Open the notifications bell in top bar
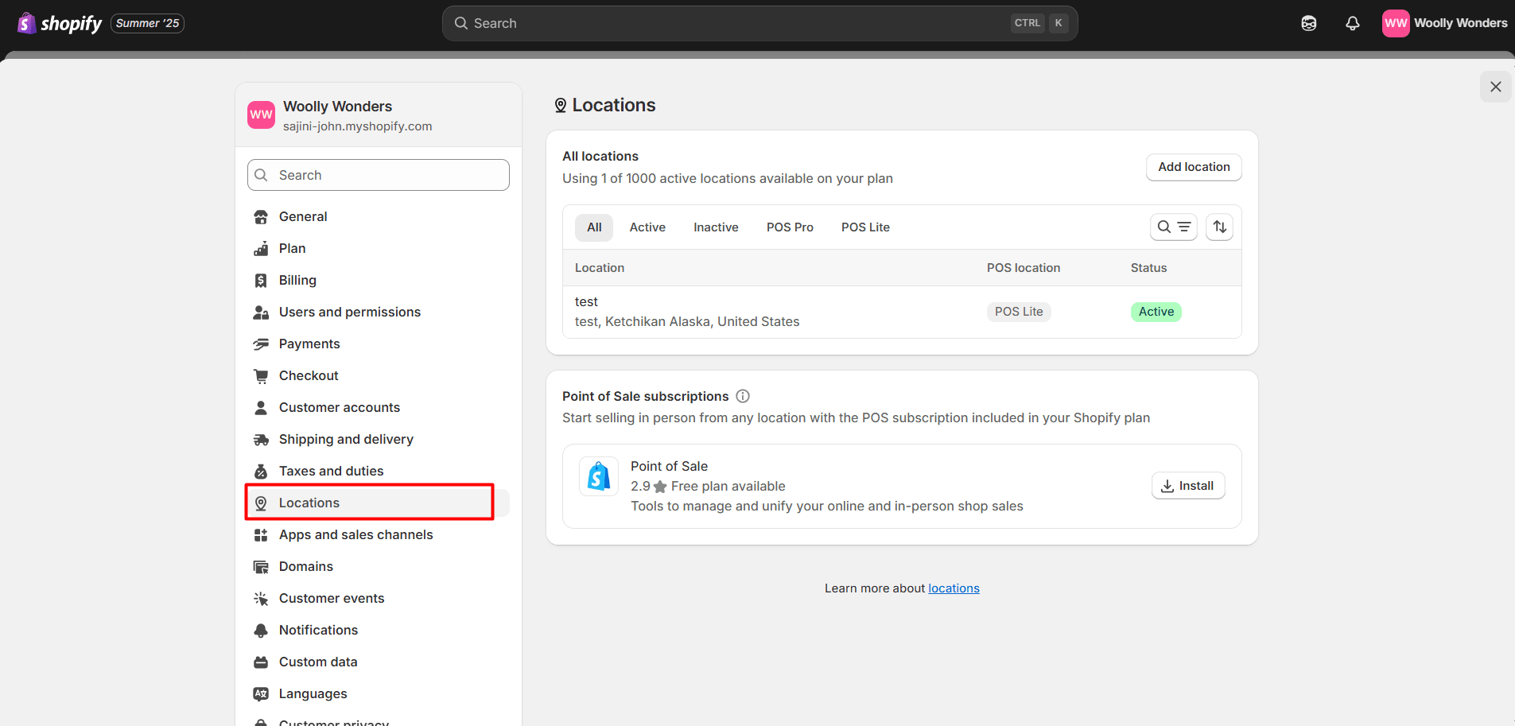Viewport: 1515px width, 726px height. [x=1353, y=24]
